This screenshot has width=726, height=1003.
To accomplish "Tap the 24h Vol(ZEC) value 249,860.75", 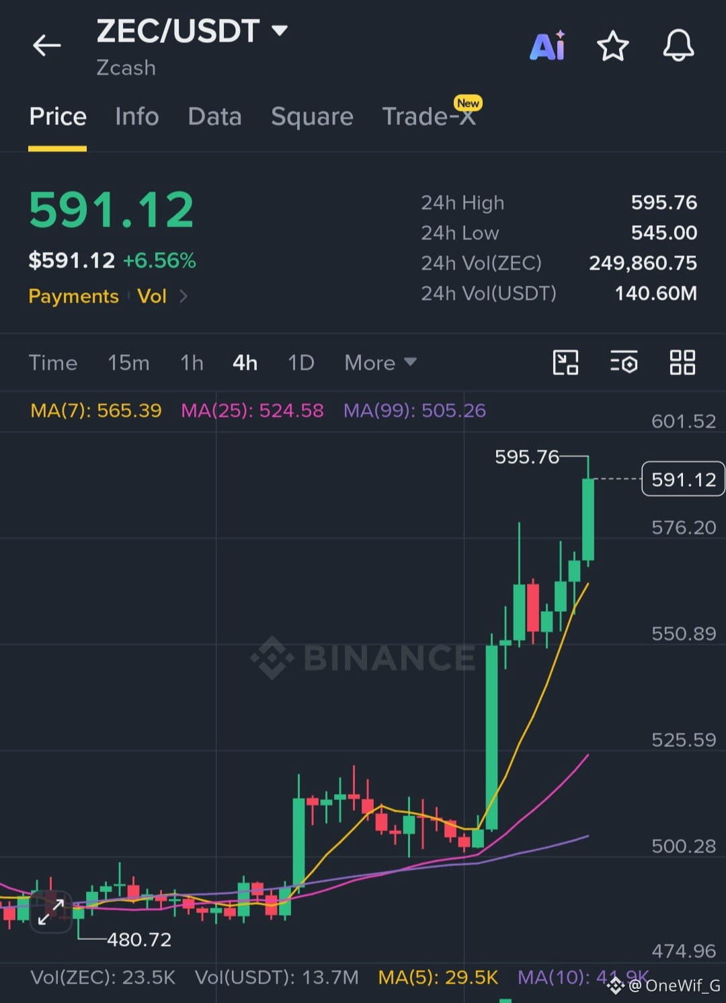I will pyautogui.click(x=643, y=263).
